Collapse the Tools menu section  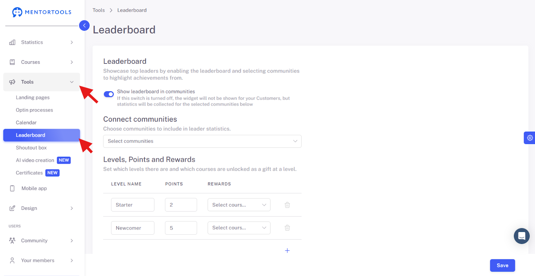42,82
